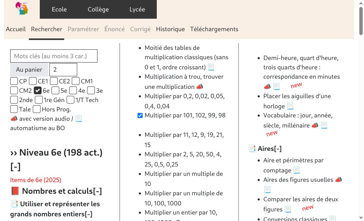Click document icon after 'Comparer les aires de deux figures'
The image size is (364, 221).
(288, 209)
